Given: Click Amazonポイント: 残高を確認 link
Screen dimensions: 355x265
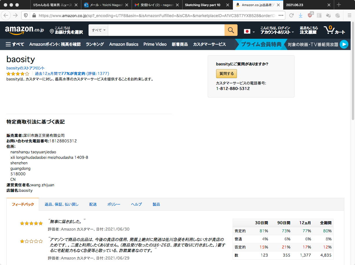Looking at the screenshot, I should 55,44.
